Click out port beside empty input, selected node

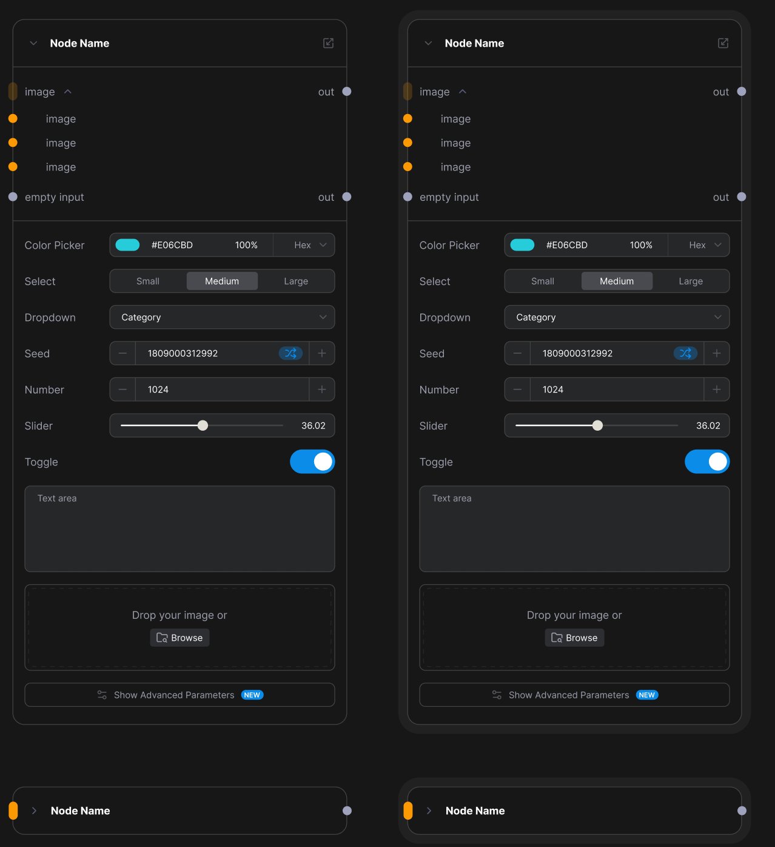point(742,197)
